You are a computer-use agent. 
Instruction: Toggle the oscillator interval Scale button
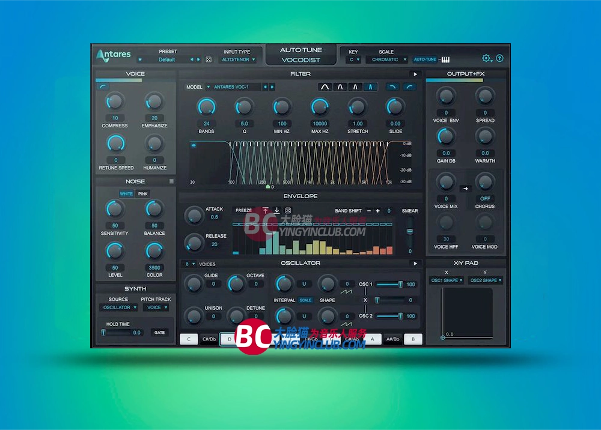coord(305,300)
